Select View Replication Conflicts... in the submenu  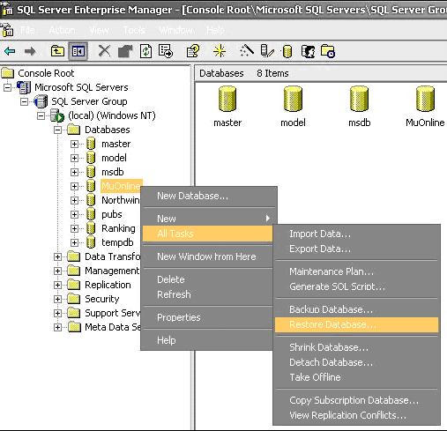click(x=356, y=415)
